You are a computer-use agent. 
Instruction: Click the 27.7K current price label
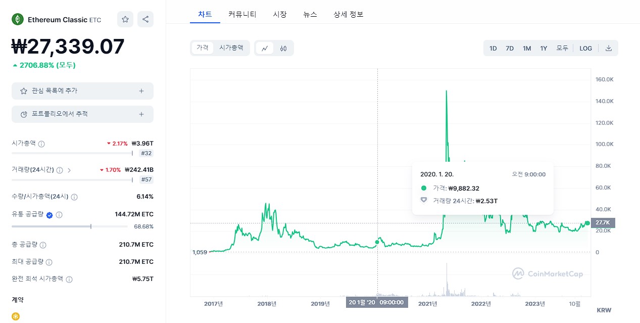click(603, 223)
